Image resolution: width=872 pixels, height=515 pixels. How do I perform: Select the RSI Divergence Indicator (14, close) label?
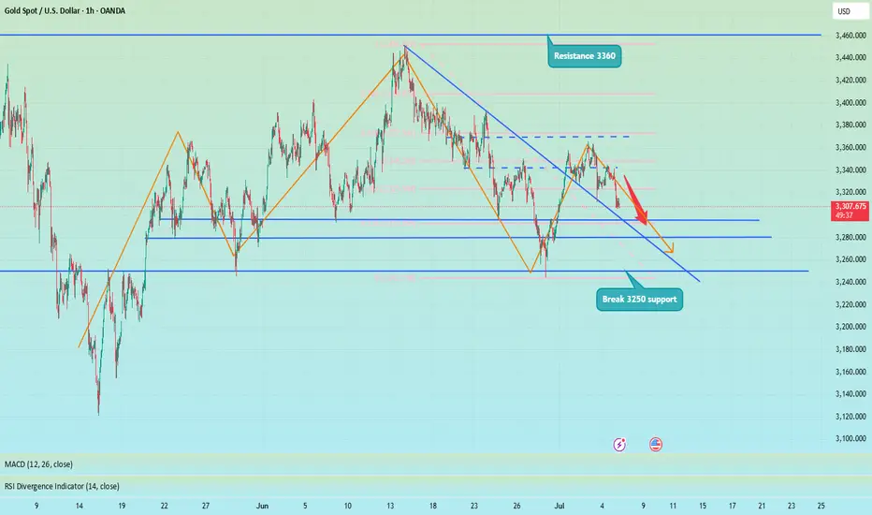click(x=62, y=486)
